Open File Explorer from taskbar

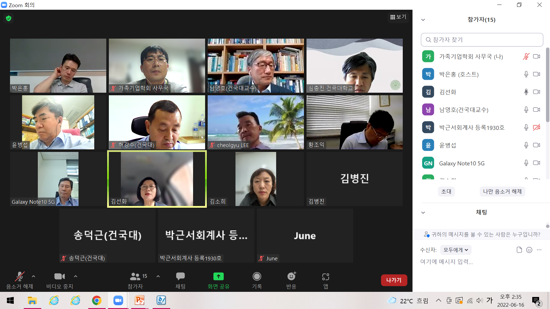[32, 300]
